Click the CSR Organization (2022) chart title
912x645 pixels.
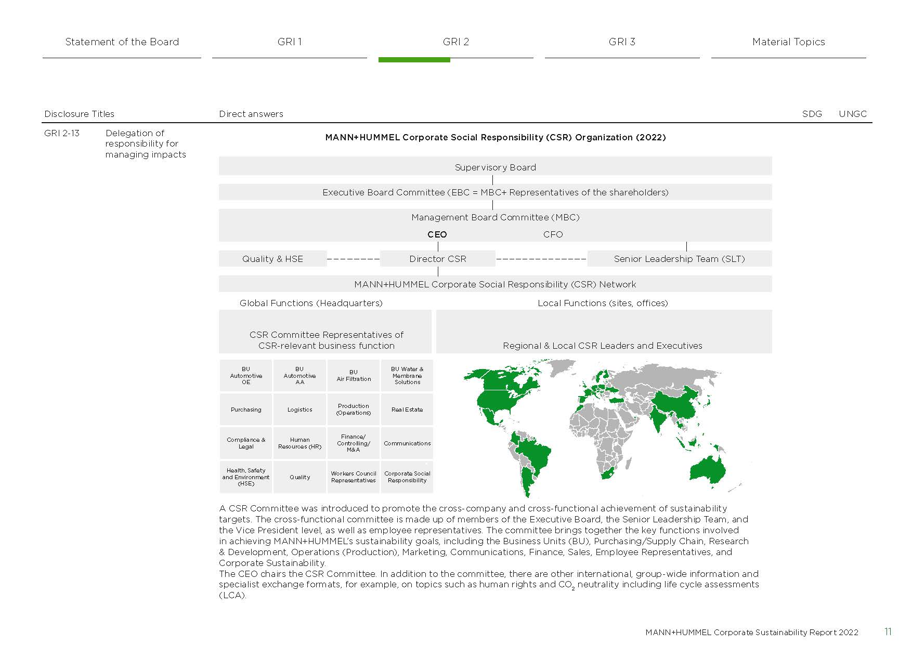[495, 137]
